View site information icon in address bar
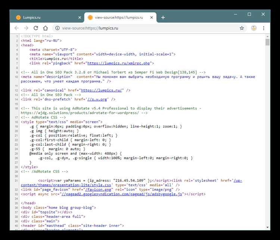Image resolution: width=280 pixels, height=240 pixels. pyautogui.click(x=57, y=28)
